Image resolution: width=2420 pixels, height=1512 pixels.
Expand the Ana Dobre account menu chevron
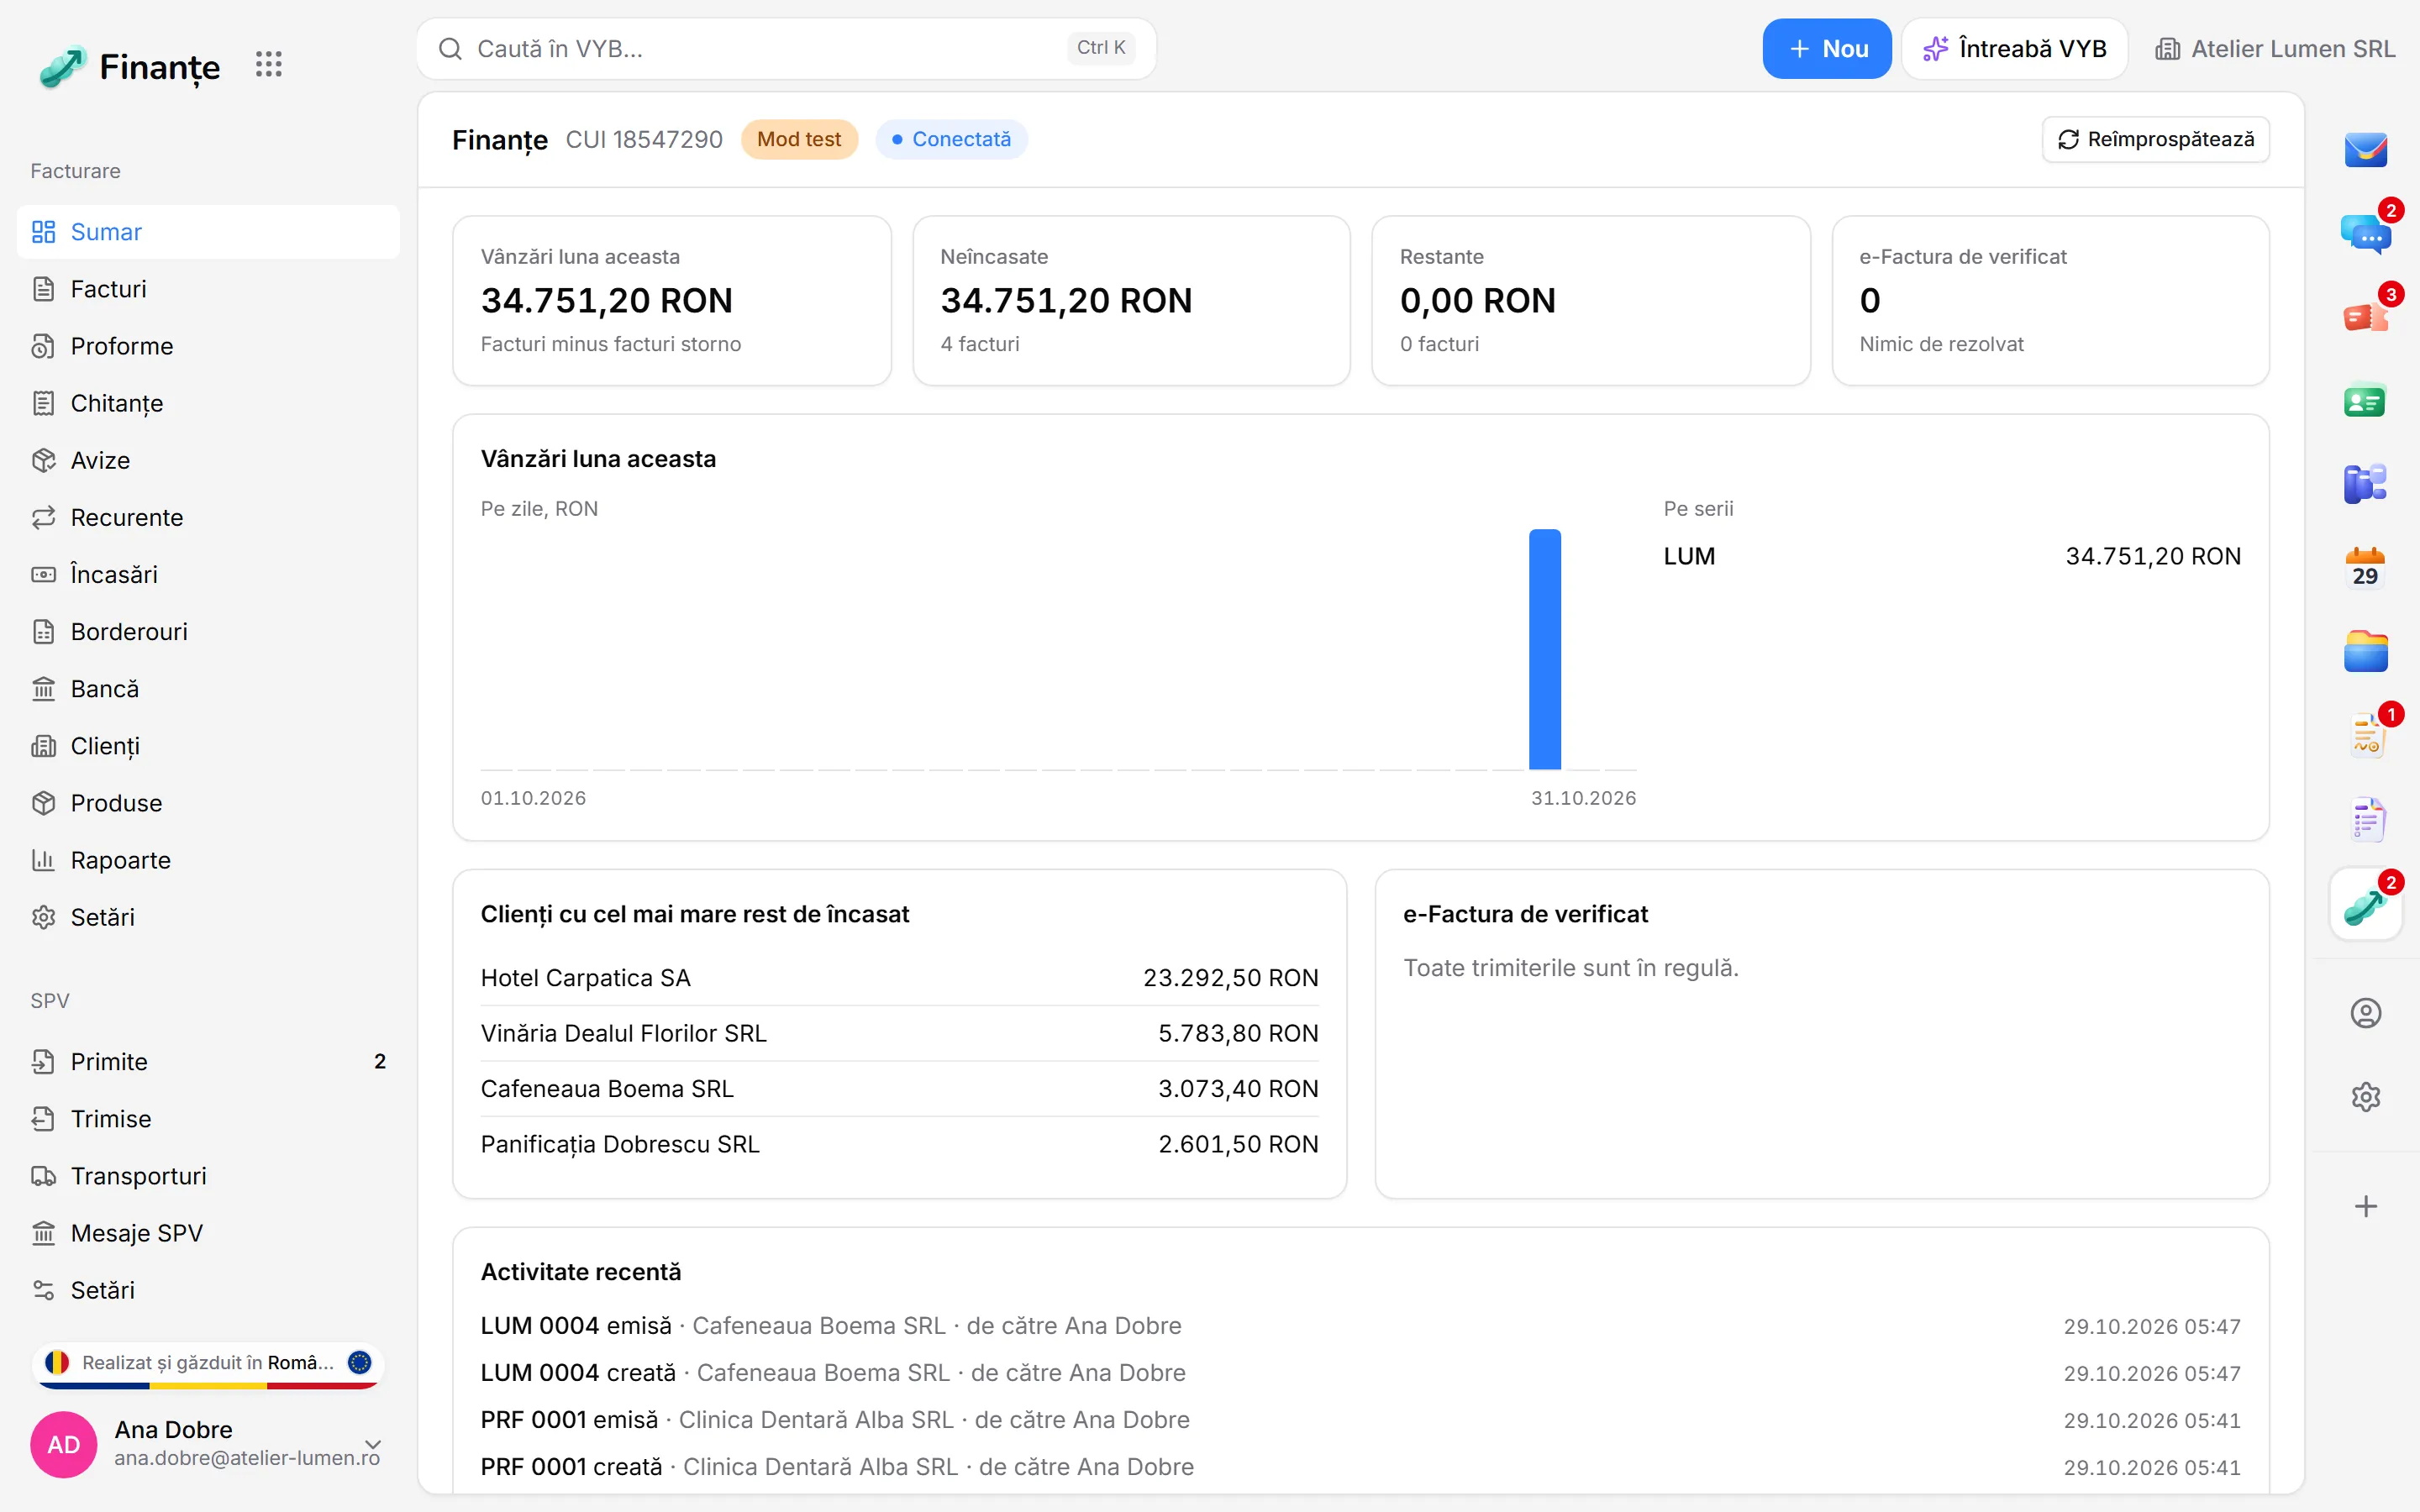point(373,1444)
